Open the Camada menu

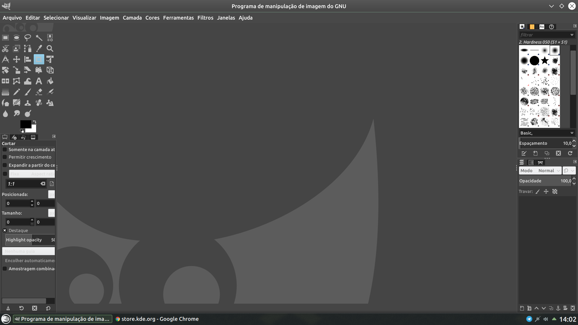pyautogui.click(x=132, y=18)
